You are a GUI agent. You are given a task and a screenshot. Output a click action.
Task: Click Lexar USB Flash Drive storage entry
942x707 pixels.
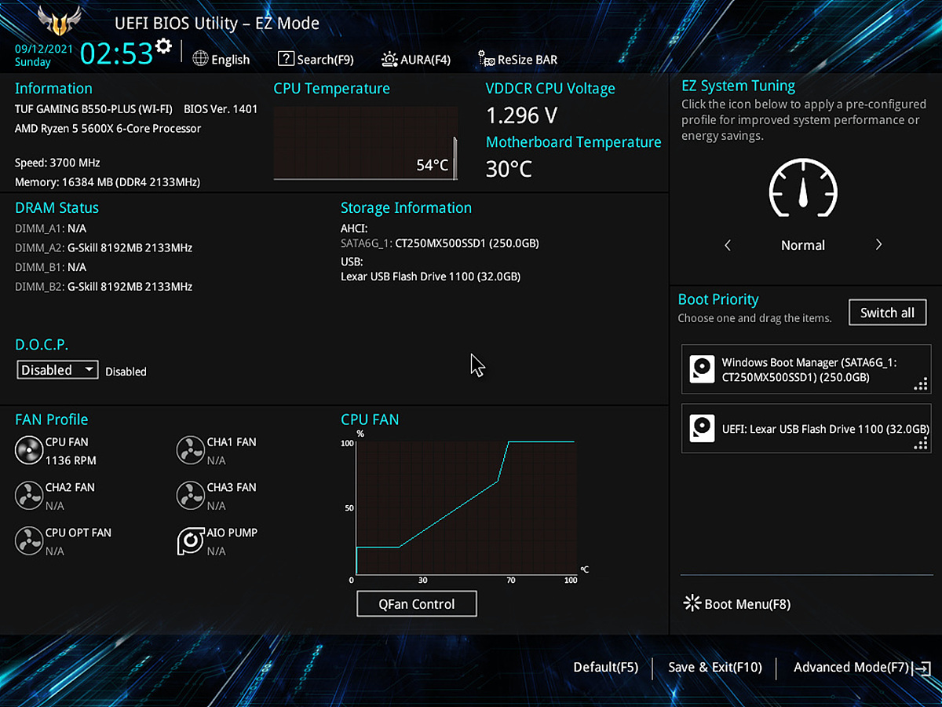point(430,277)
